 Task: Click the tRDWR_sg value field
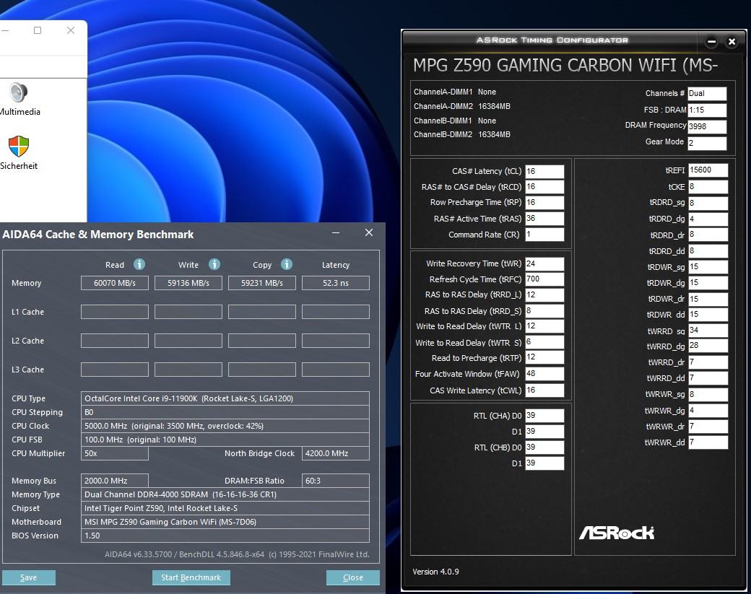point(708,266)
